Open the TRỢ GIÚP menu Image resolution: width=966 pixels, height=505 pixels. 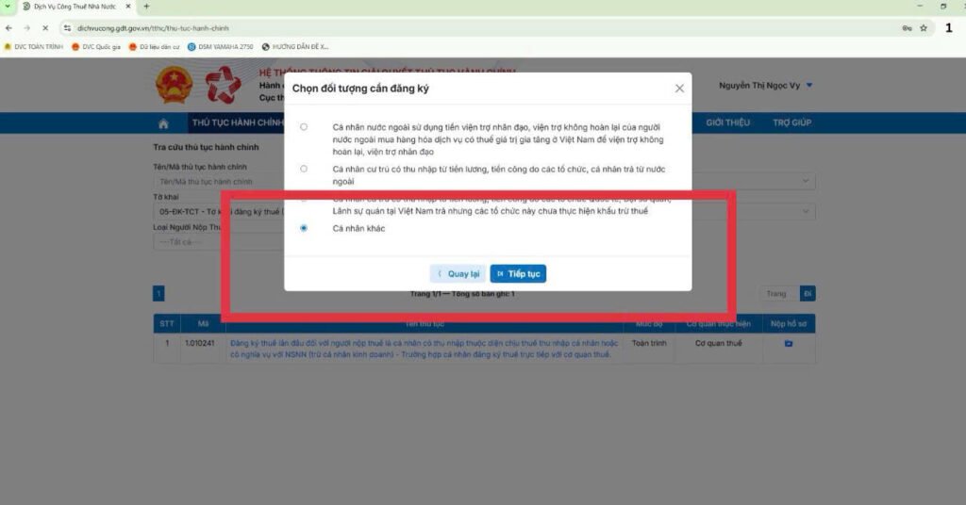791,122
